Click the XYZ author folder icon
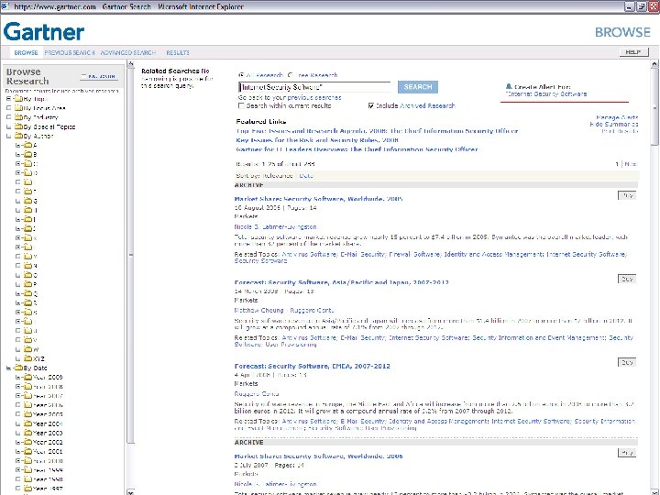660x495 pixels. coord(27,358)
